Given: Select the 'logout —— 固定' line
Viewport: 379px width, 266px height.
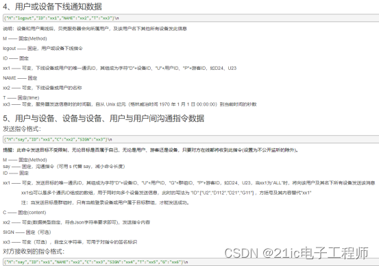Looking at the screenshot, I should [x=42, y=49].
